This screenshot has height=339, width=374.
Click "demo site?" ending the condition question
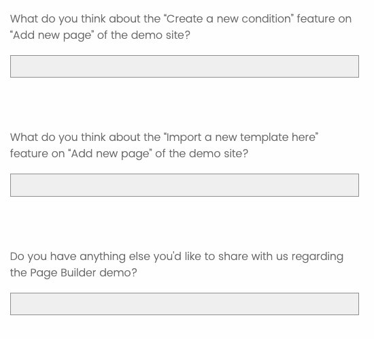coord(160,35)
